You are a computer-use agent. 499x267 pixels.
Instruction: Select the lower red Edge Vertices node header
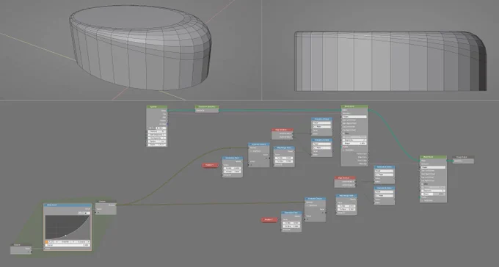[x=345, y=178]
